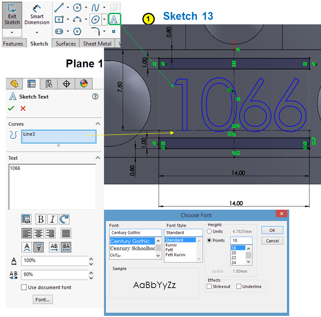Switch to the Features tab
Image resolution: width=321 pixels, height=317 pixels.
14,43
